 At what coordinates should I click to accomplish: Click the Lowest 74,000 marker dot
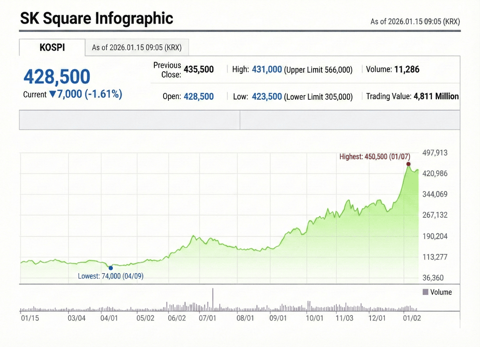point(111,268)
